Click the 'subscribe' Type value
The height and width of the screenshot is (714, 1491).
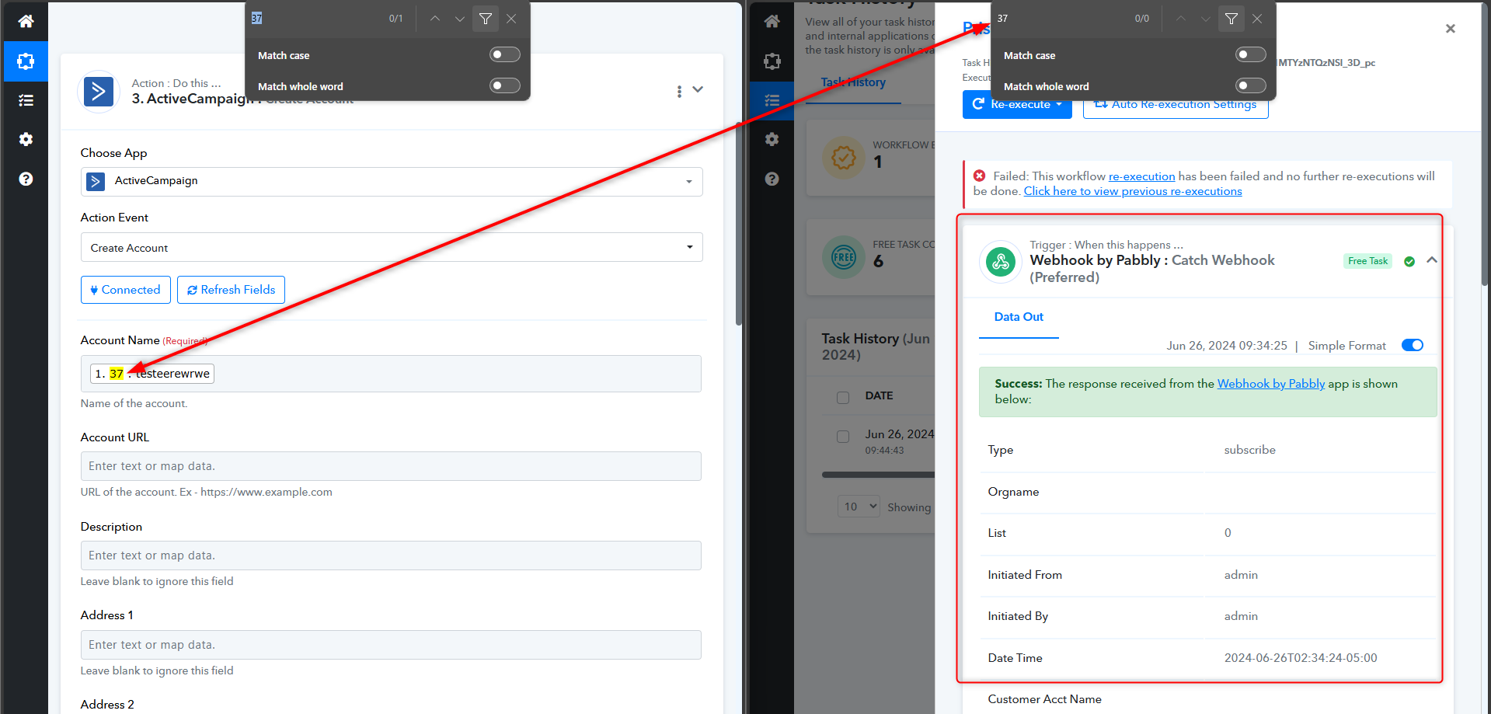[x=1249, y=450]
